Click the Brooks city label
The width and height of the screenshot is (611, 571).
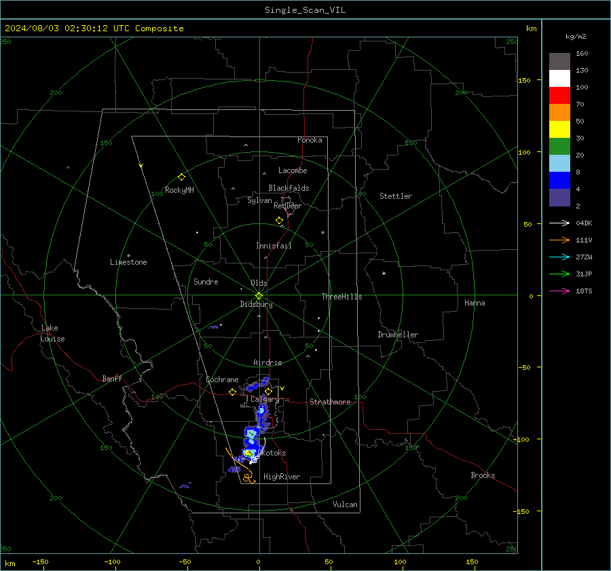coord(483,475)
